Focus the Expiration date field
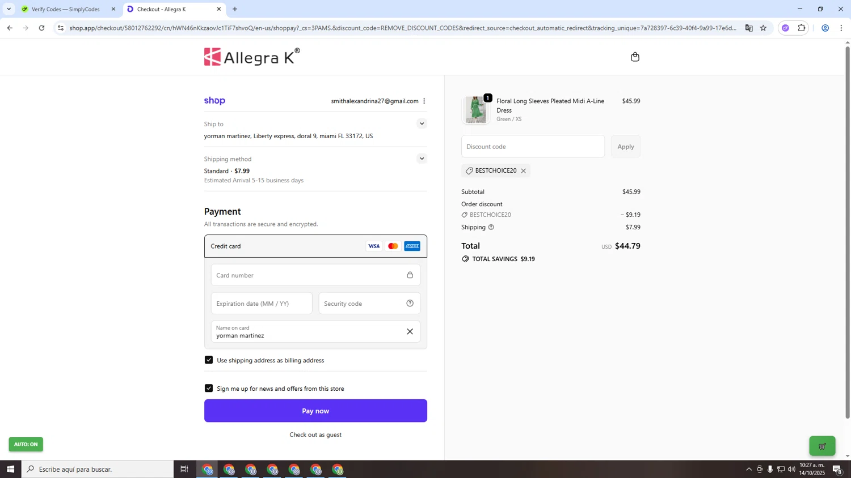Viewport: 851px width, 478px height. click(x=262, y=304)
